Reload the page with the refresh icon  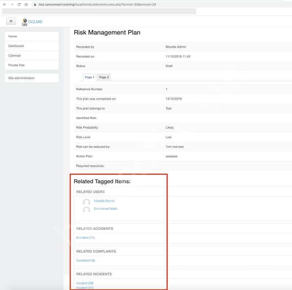tap(19, 4)
